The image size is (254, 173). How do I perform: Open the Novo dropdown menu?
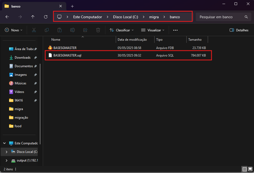(14, 30)
